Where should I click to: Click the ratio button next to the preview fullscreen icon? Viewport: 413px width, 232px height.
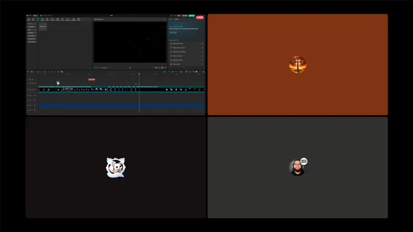click(162, 67)
